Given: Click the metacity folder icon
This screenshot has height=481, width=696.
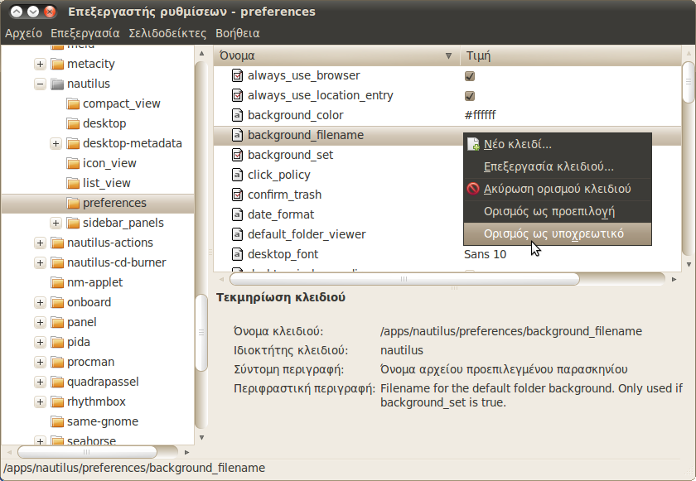Looking at the screenshot, I should click(x=57, y=65).
